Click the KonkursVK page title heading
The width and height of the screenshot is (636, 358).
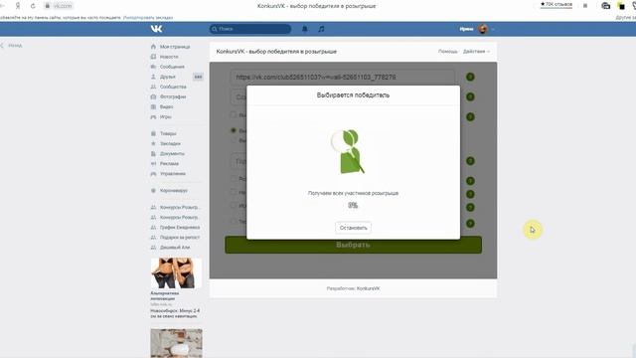(276, 52)
